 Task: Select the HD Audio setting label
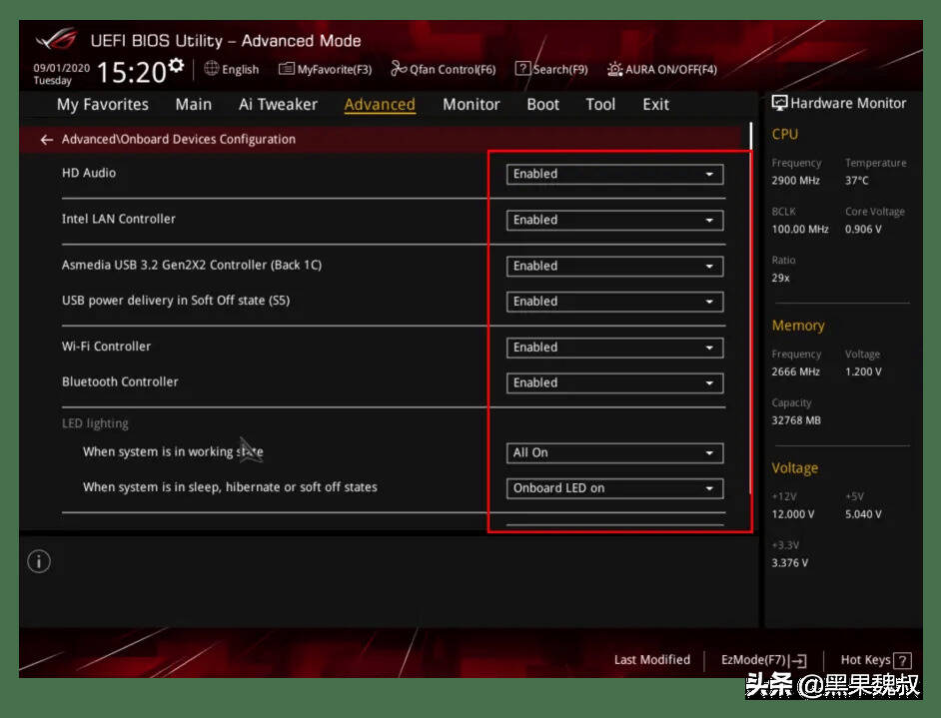(x=89, y=173)
